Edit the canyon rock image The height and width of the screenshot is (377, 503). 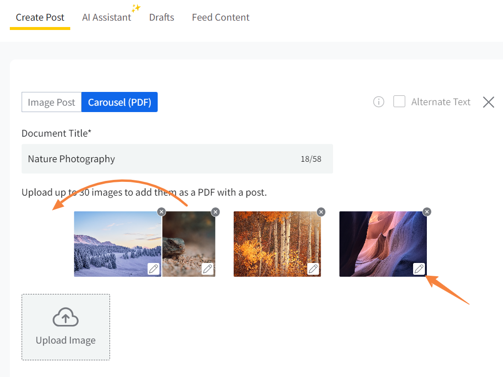419,269
